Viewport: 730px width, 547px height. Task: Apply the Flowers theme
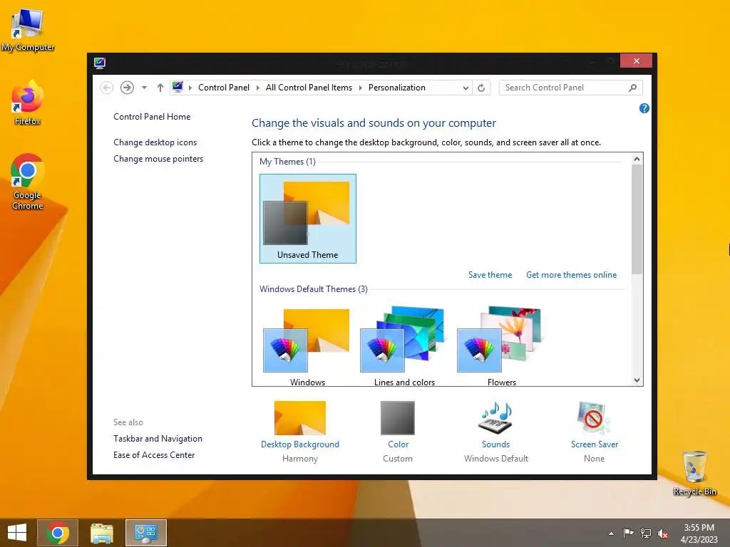501,347
